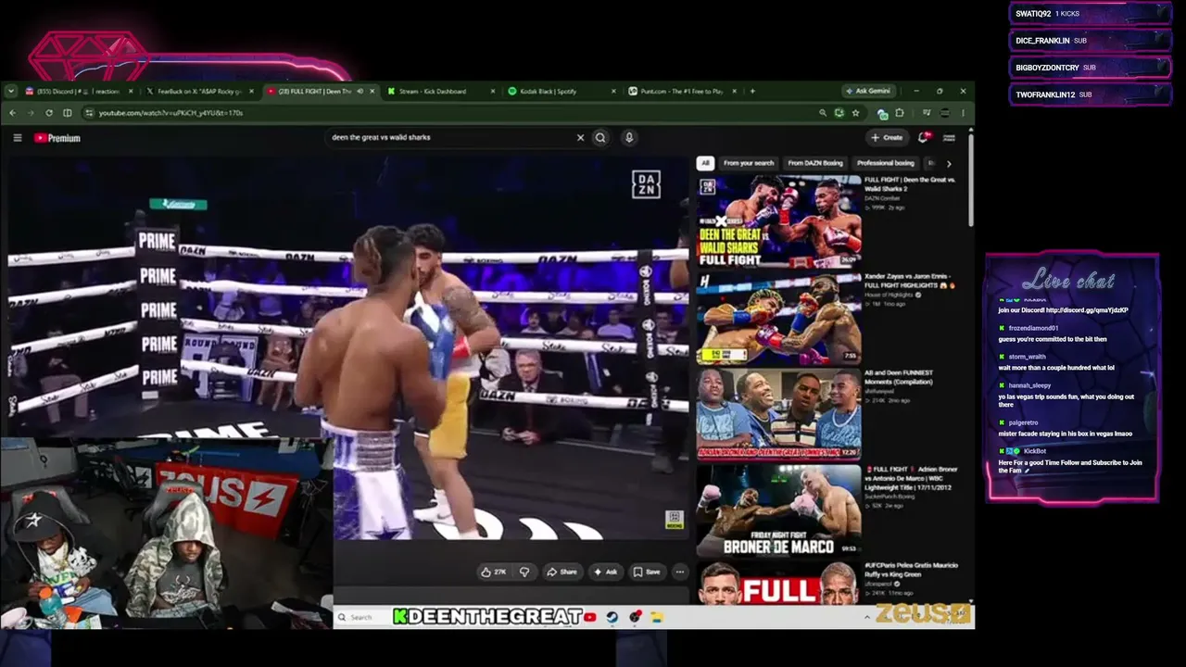Viewport: 1186px width, 667px height.
Task: Reload the YouTube page
Action: tap(49, 113)
